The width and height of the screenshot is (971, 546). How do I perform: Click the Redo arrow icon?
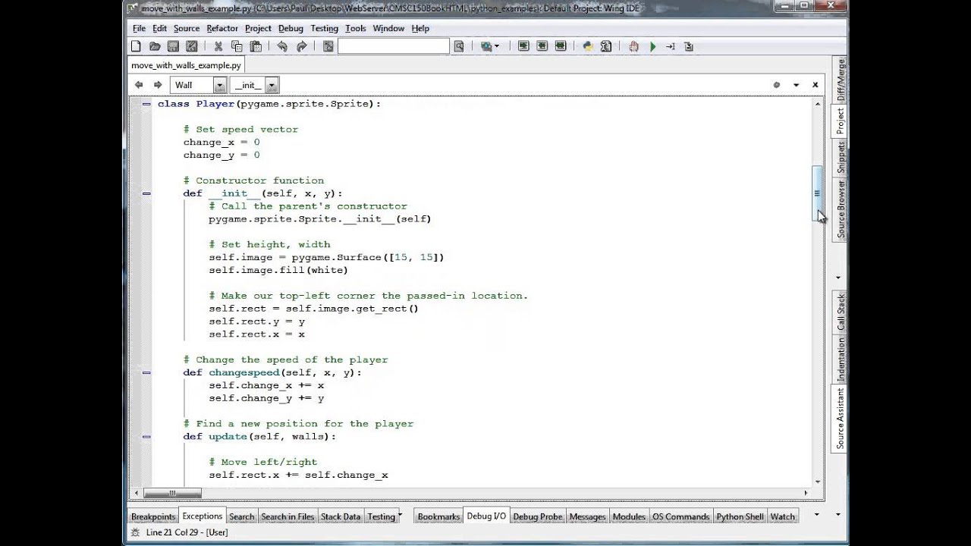pos(301,46)
